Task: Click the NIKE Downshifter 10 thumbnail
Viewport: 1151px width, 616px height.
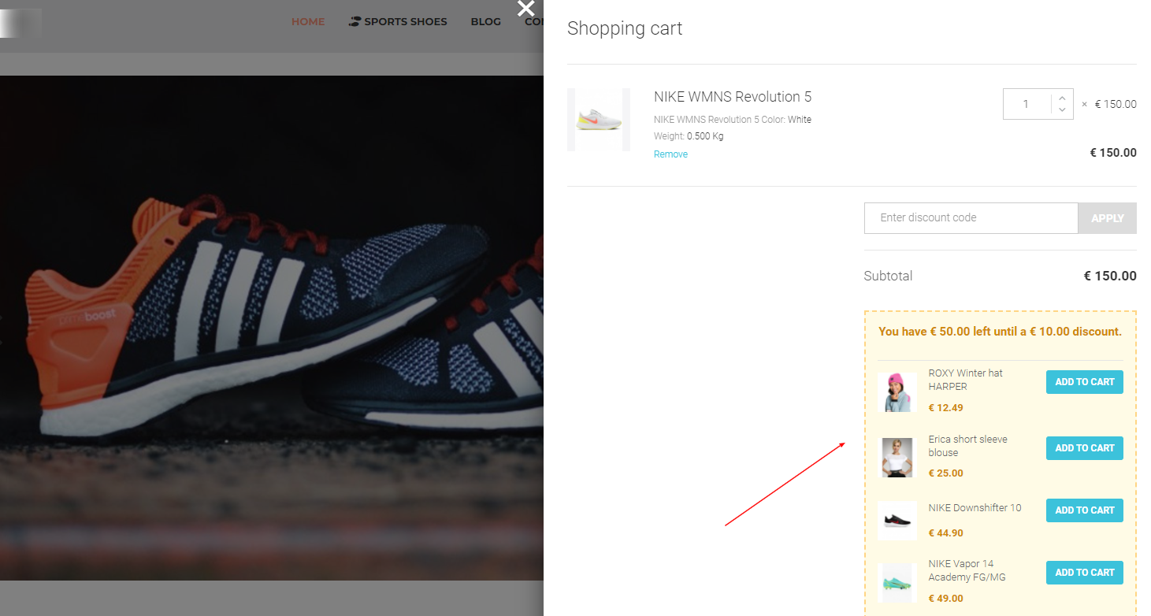Action: coord(897,521)
